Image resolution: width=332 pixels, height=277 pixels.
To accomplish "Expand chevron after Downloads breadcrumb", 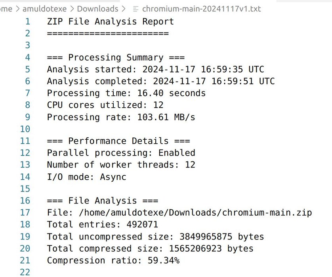I will [x=124, y=9].
